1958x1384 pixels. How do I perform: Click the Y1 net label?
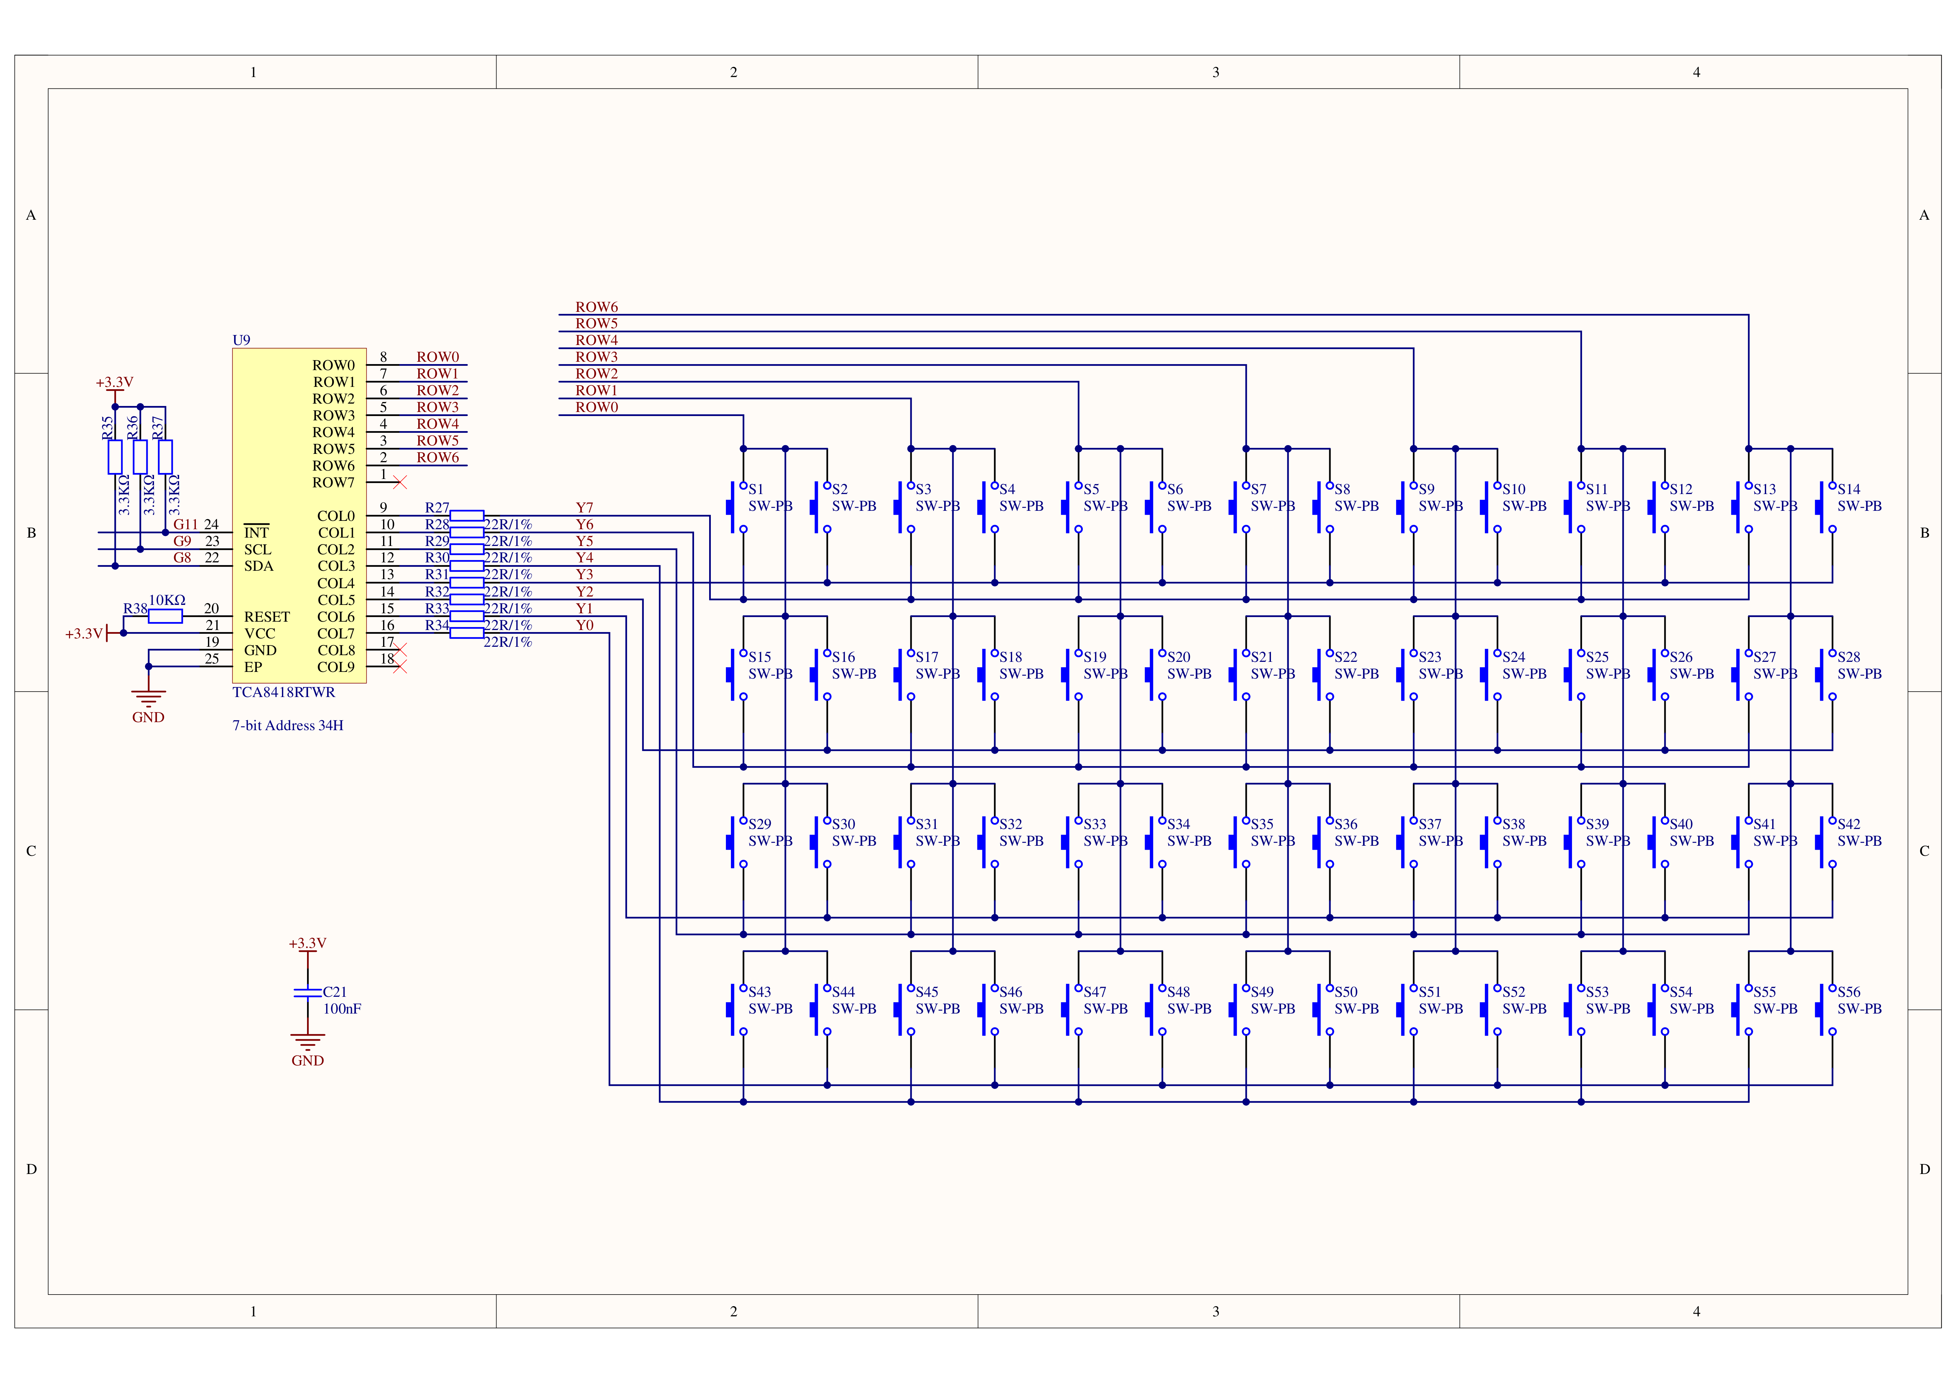coord(584,608)
